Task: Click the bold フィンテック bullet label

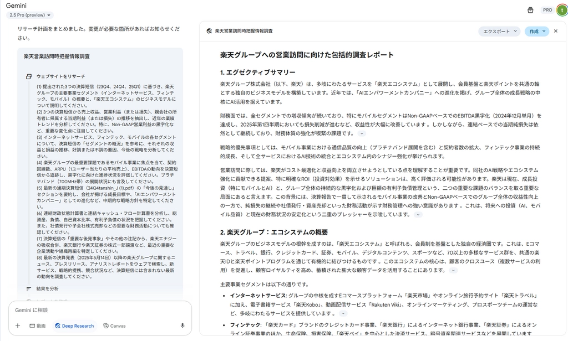Action: tap(245, 325)
